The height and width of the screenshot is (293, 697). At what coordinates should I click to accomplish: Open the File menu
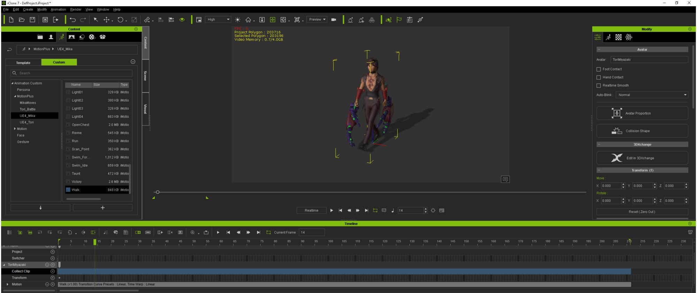click(6, 9)
